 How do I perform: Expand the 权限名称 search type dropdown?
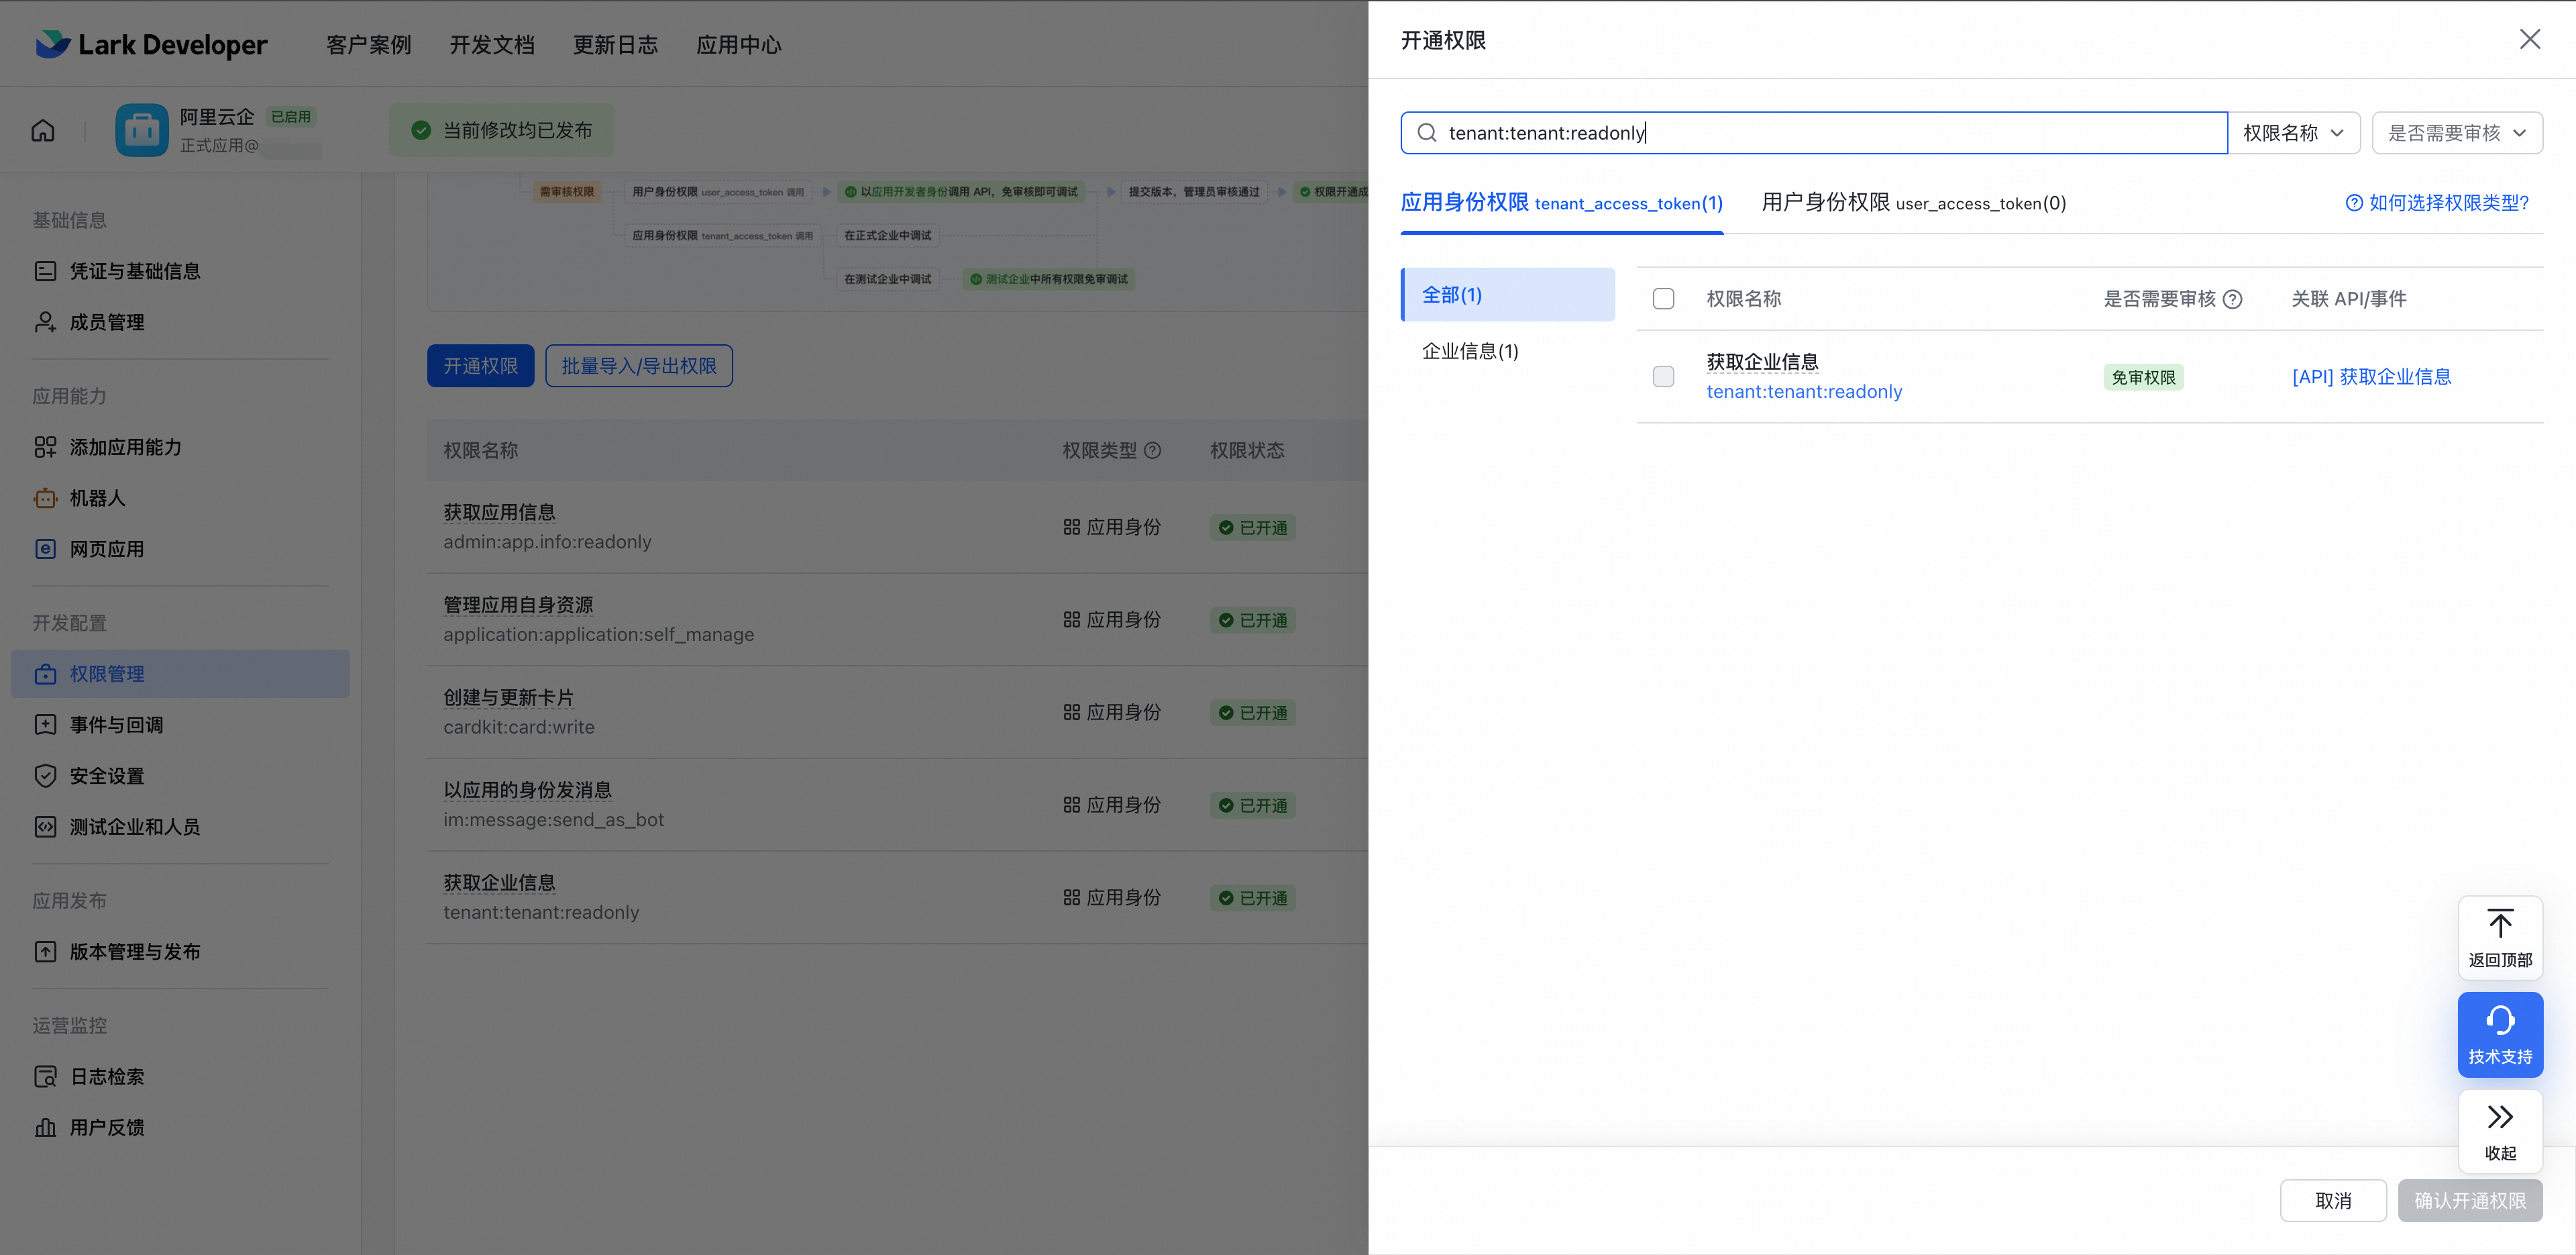point(2293,133)
